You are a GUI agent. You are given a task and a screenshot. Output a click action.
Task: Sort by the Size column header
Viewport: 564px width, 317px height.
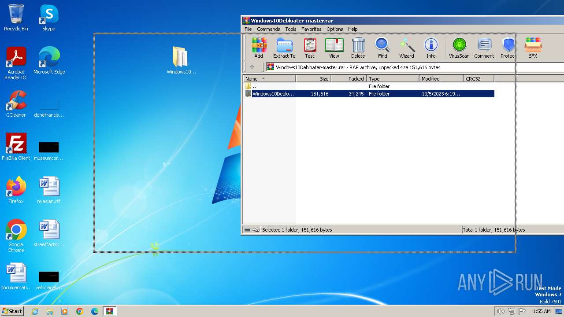(314, 79)
